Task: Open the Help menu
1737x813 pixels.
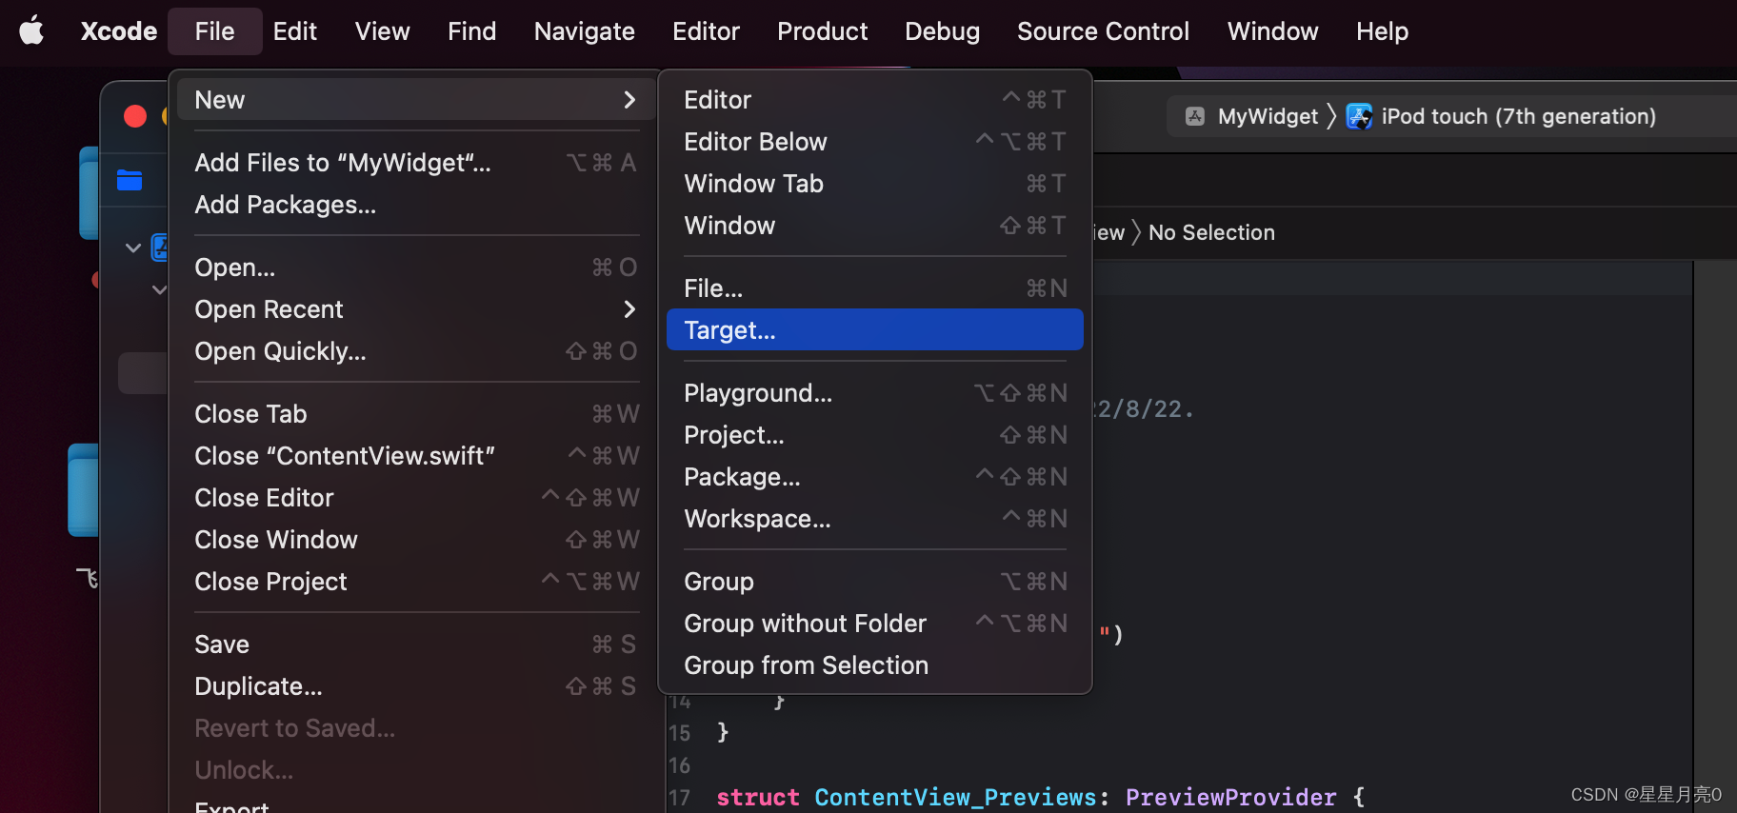Action: point(1382,31)
